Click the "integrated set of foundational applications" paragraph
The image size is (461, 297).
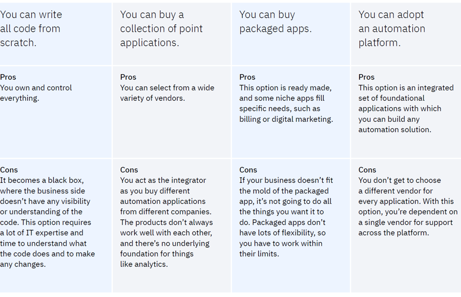406,109
